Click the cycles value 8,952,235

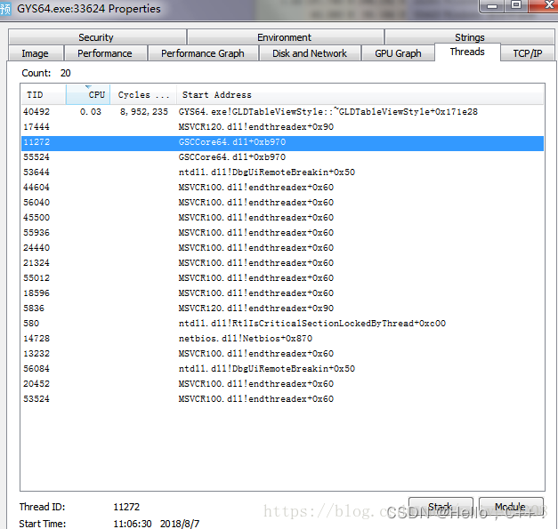point(144,112)
